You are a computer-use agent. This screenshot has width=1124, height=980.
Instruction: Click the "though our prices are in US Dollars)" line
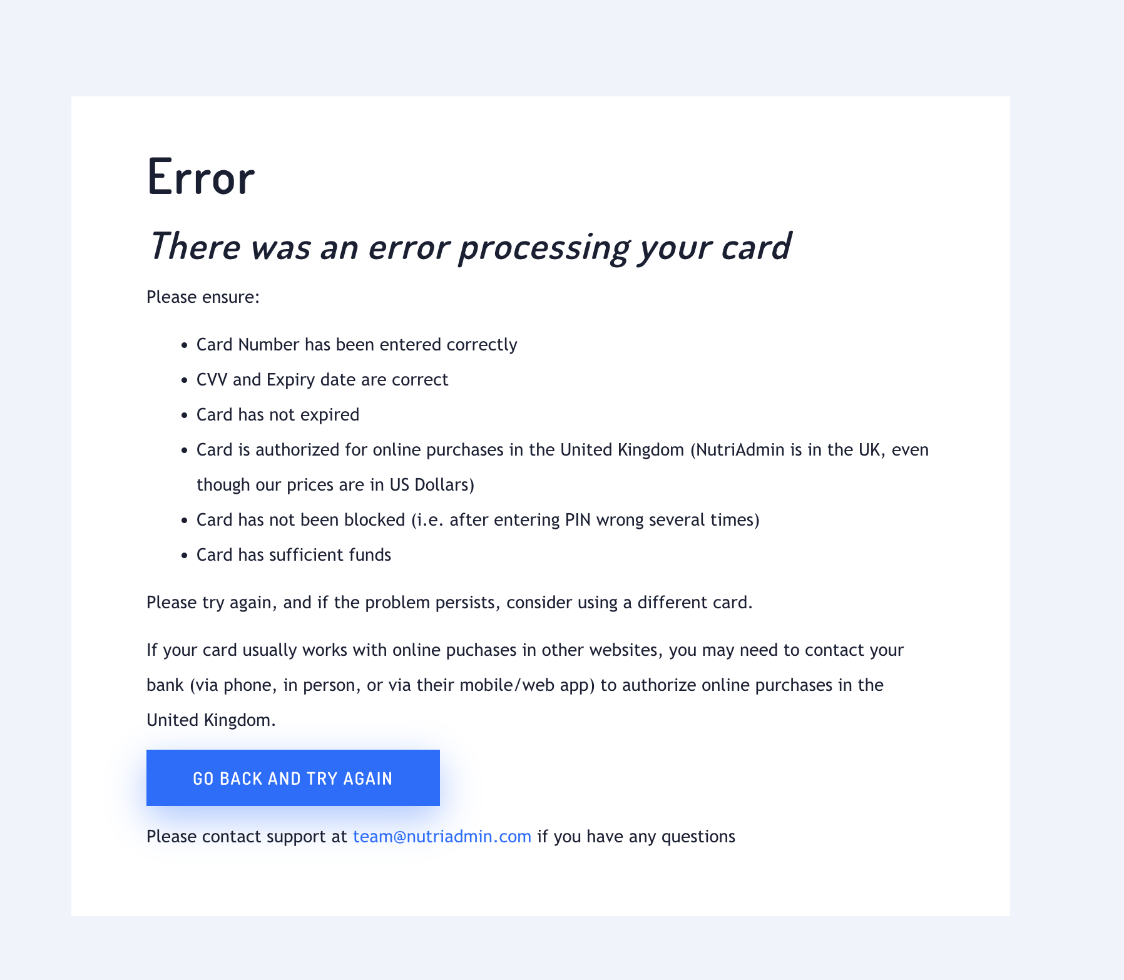pos(335,485)
